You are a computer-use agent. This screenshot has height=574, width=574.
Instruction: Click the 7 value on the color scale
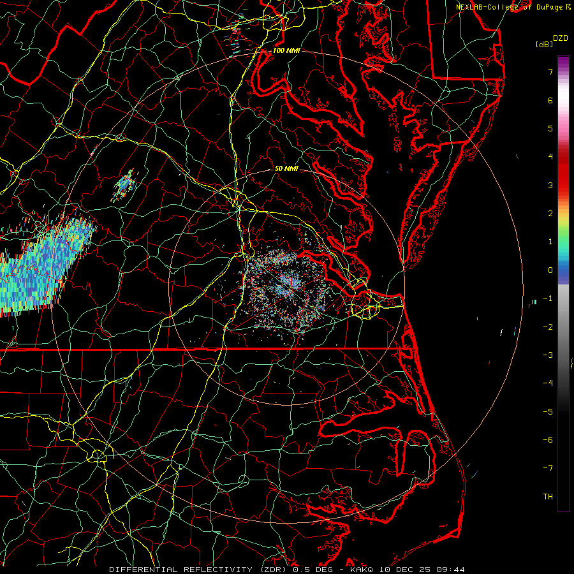point(550,71)
